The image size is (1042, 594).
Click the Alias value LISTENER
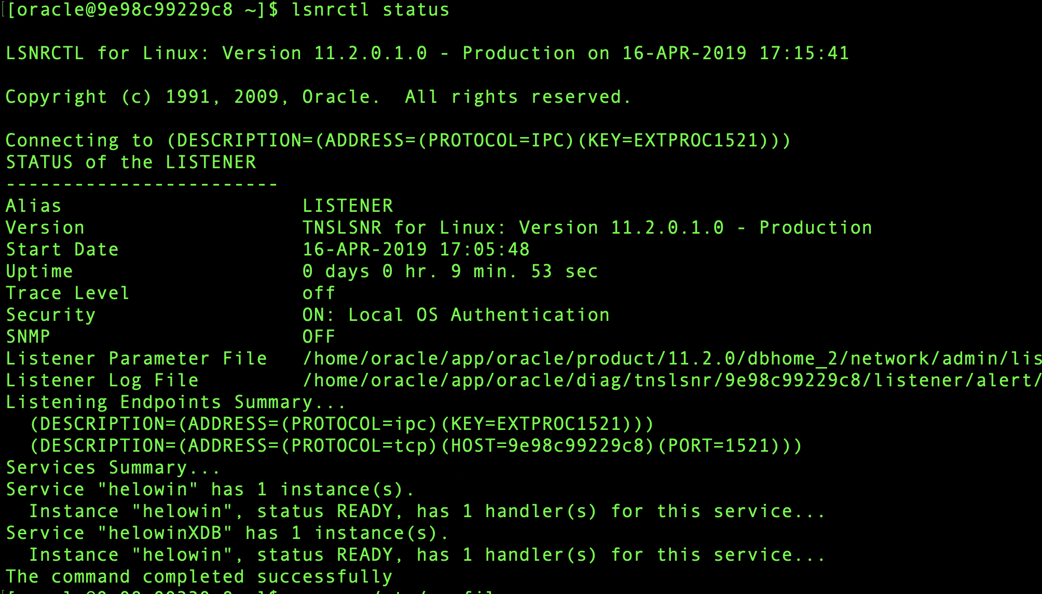348,206
